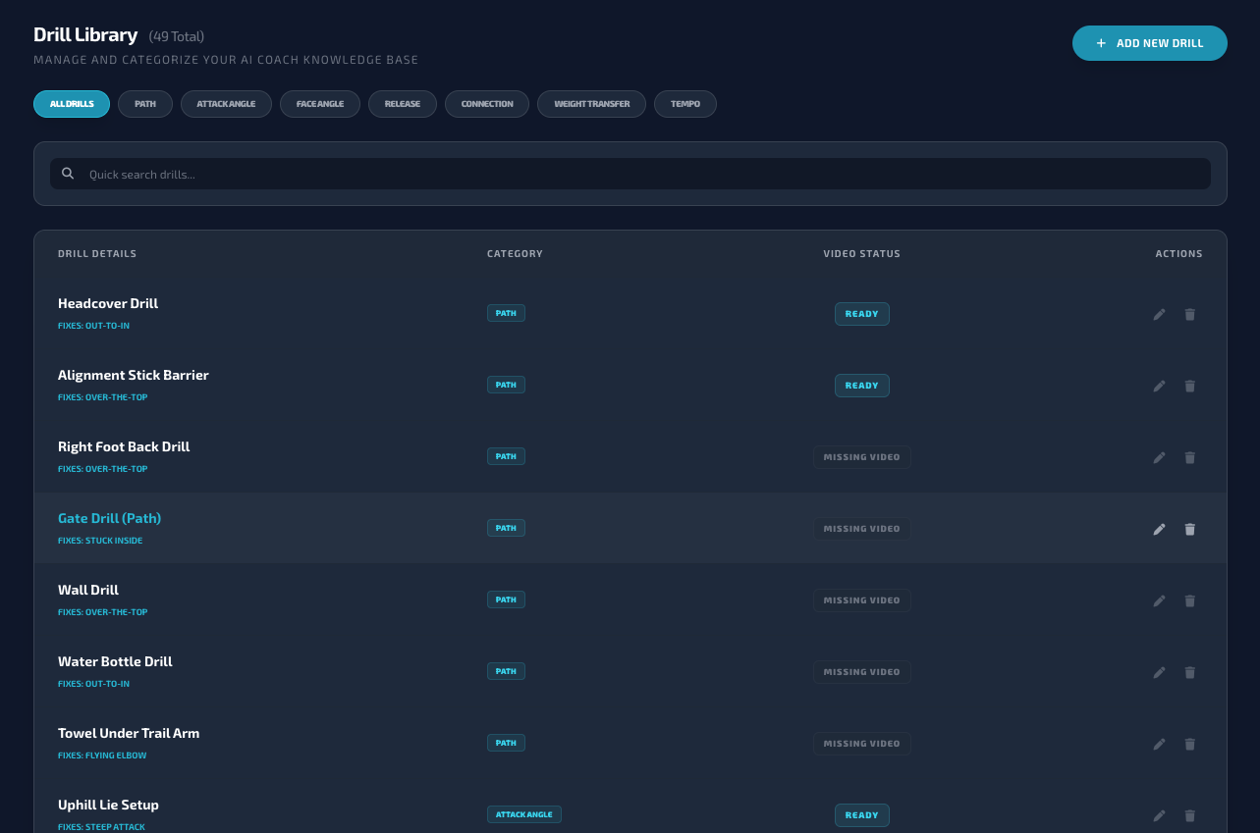Edit the Headcover Drill with pencil icon
The height and width of the screenshot is (833, 1260).
[1160, 314]
